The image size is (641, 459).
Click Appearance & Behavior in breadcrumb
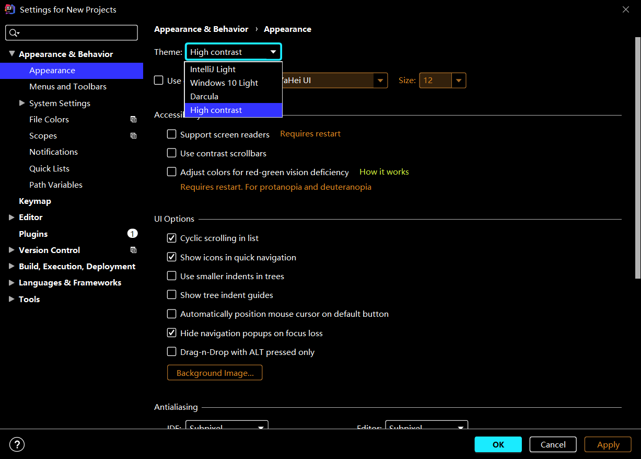[201, 29]
